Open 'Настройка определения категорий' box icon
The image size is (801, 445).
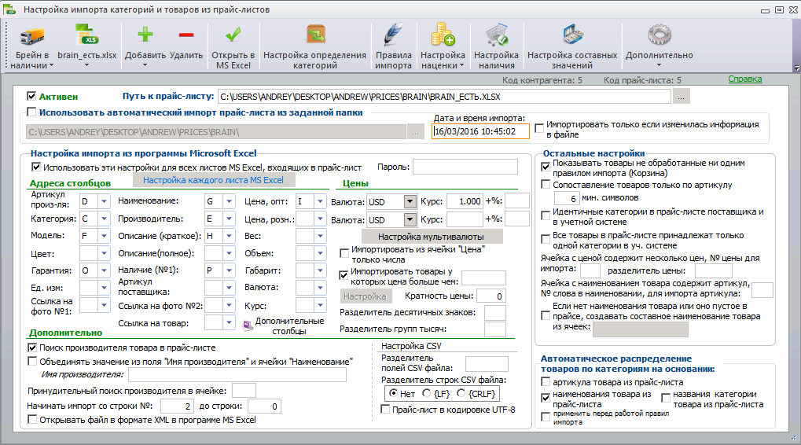click(x=316, y=35)
